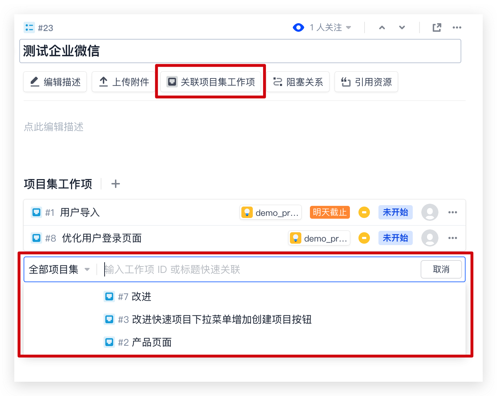Click the work item type icon beside #23
The width and height of the screenshot is (497, 396).
29,27
